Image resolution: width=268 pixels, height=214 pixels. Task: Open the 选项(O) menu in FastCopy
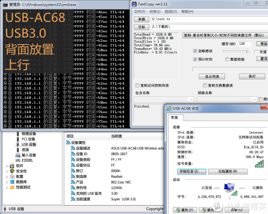point(171,12)
